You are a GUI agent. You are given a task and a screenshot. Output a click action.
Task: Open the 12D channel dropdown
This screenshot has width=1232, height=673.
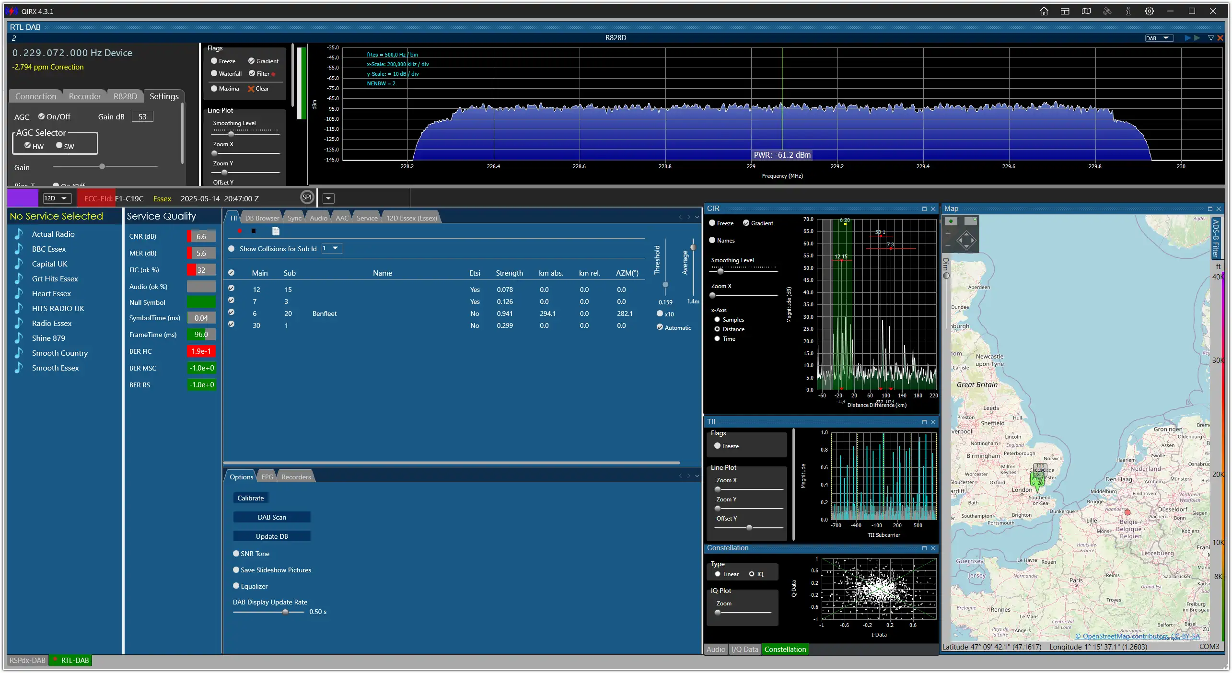tap(57, 198)
